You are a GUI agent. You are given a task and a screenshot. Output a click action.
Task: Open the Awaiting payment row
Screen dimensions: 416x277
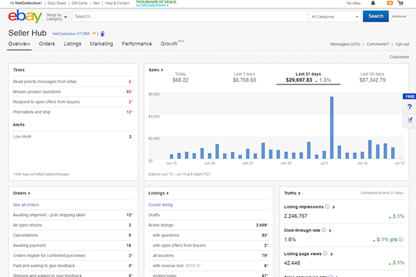coord(73,245)
